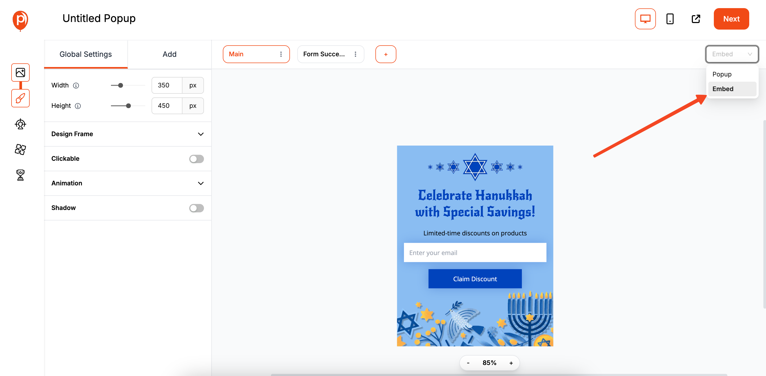The image size is (766, 376).
Task: Select the Form Success step tab
Action: click(x=330, y=54)
